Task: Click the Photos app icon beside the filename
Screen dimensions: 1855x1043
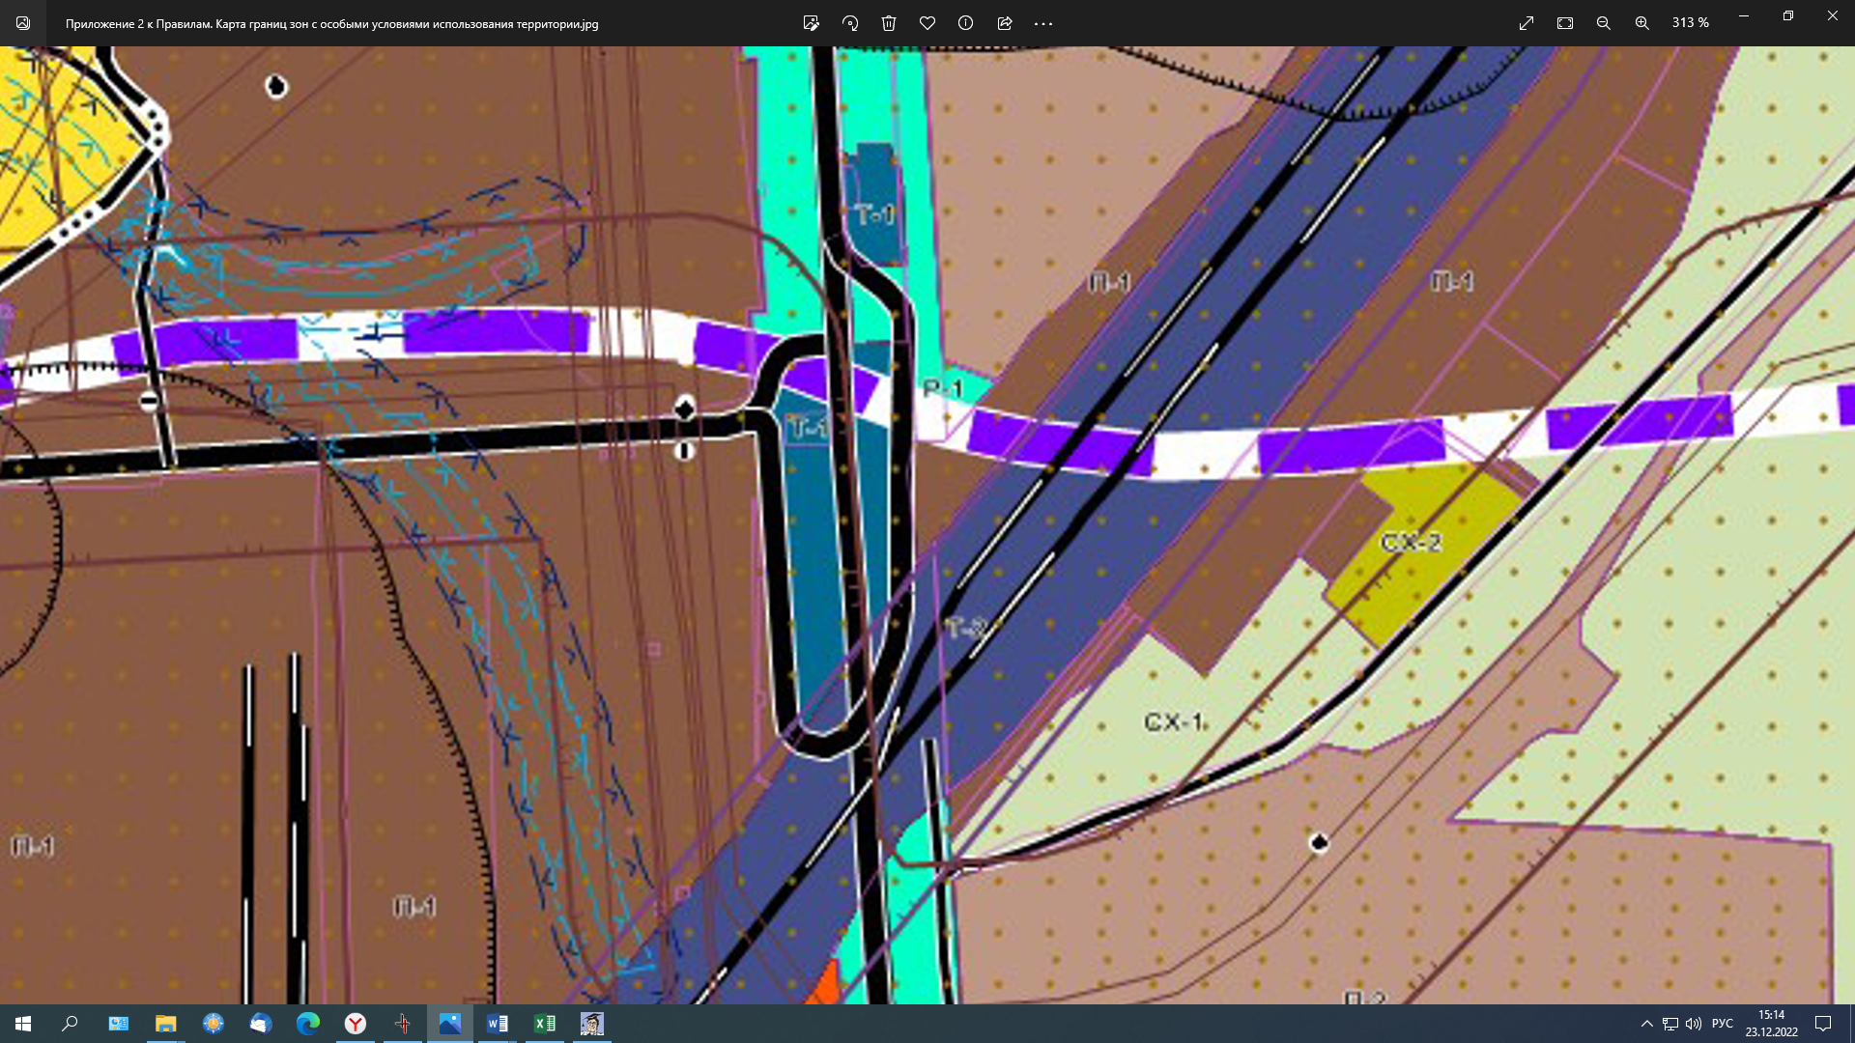Action: pos(23,23)
